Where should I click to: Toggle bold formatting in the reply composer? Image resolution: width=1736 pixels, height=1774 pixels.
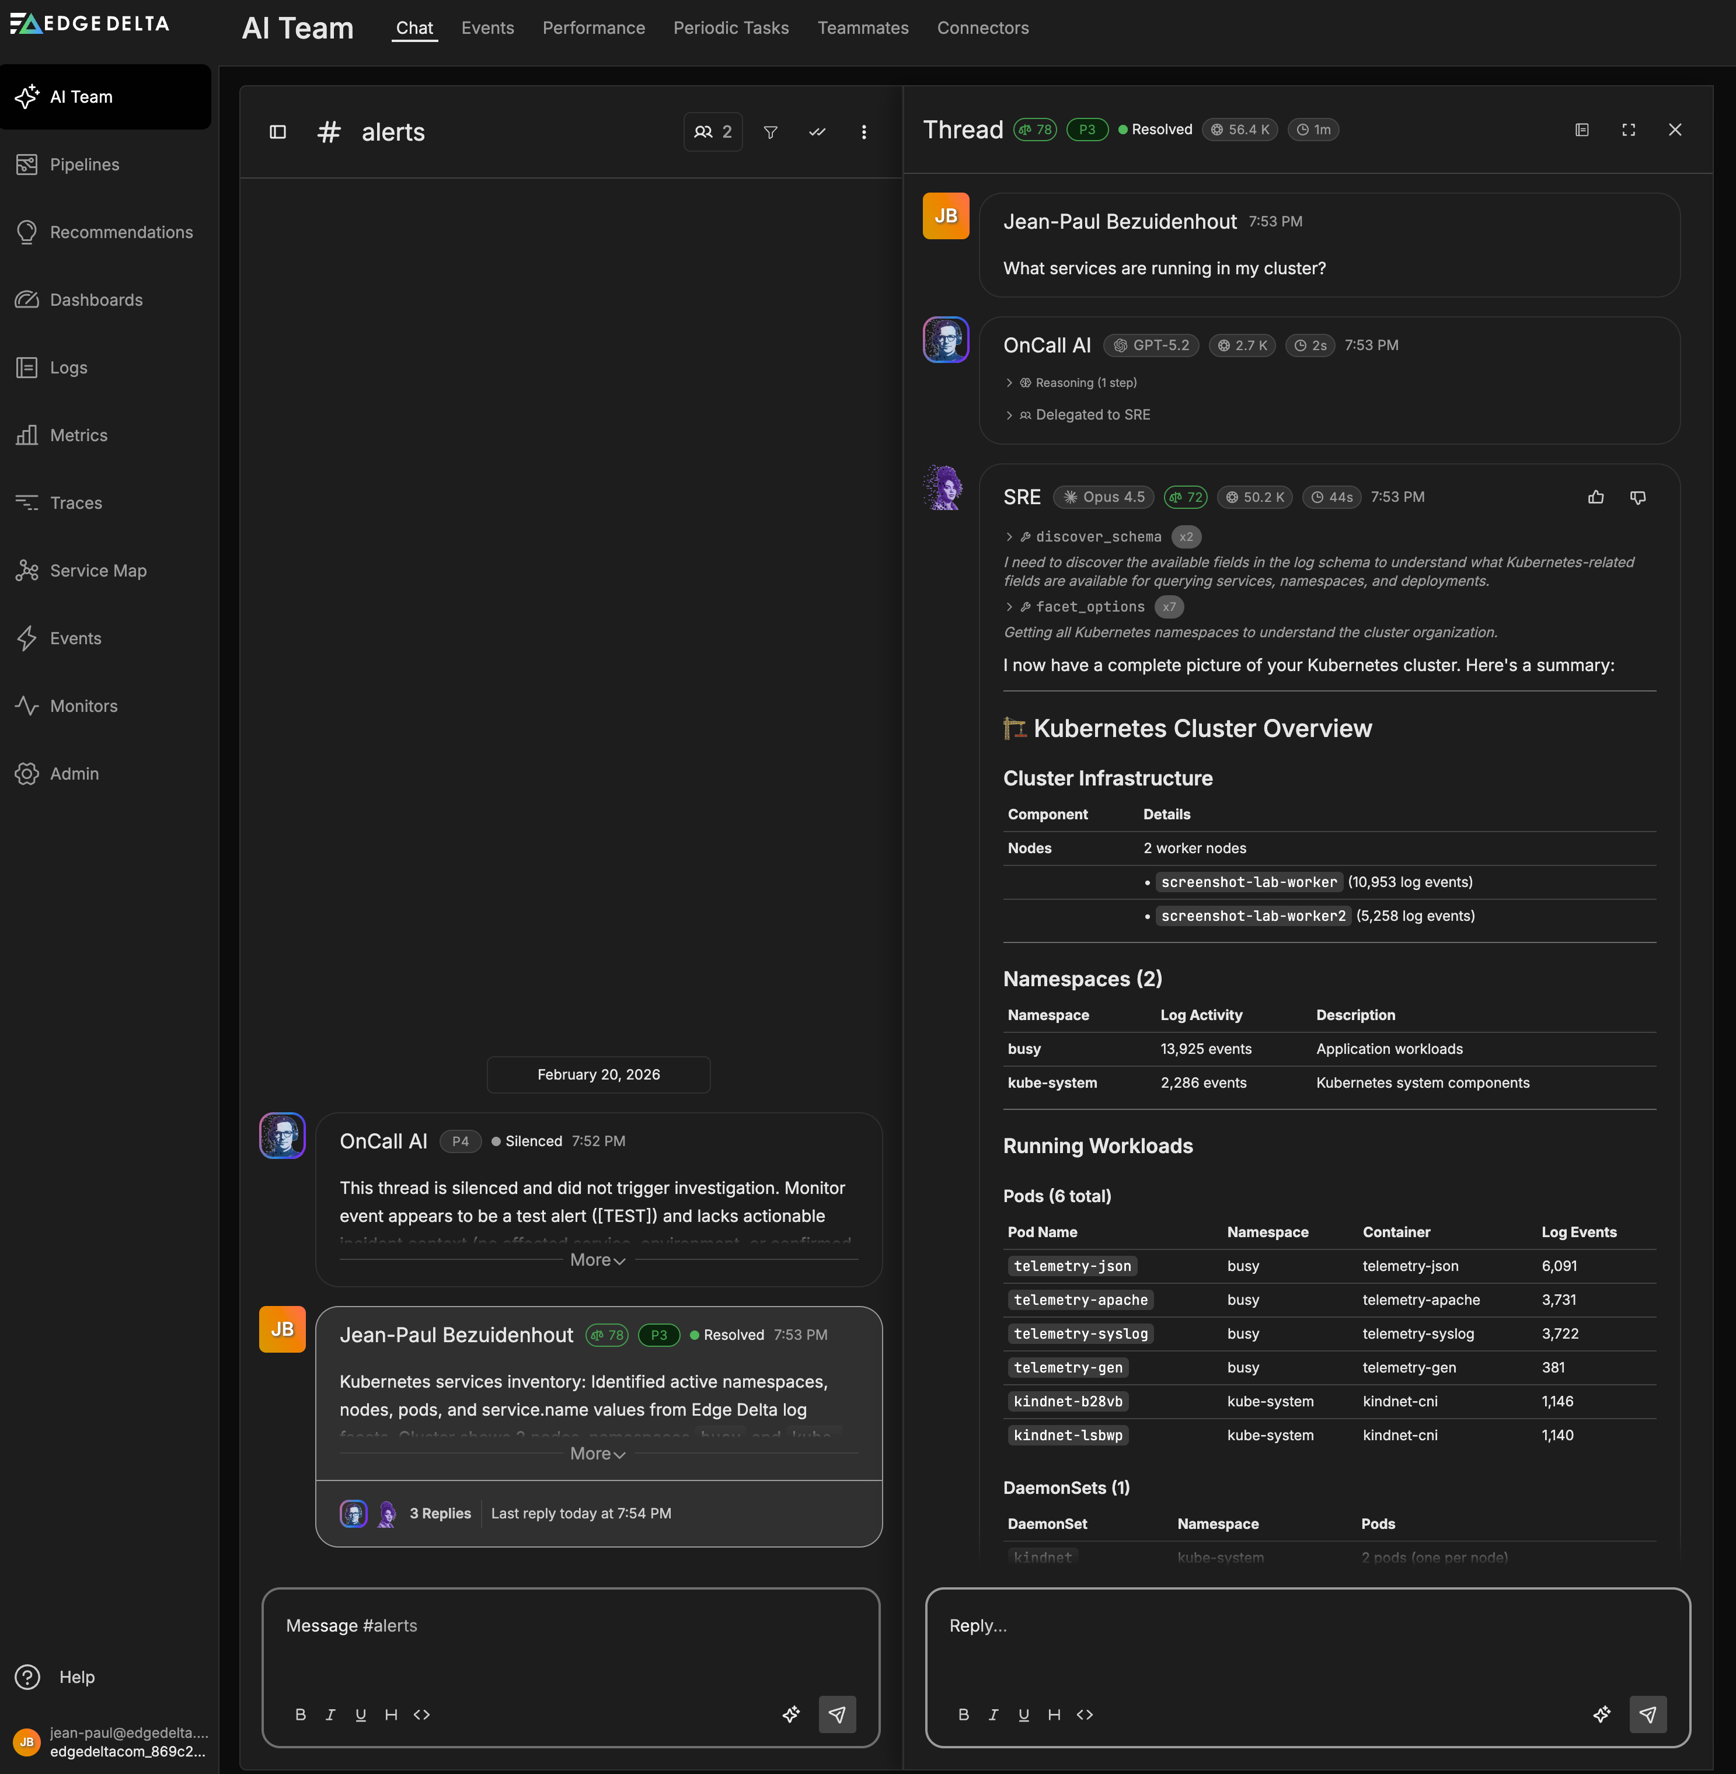963,1714
